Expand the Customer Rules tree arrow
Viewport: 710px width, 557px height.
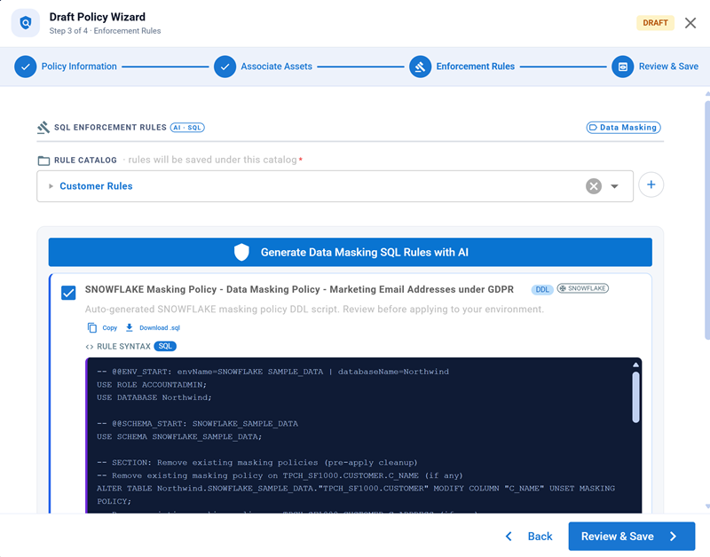tap(51, 186)
